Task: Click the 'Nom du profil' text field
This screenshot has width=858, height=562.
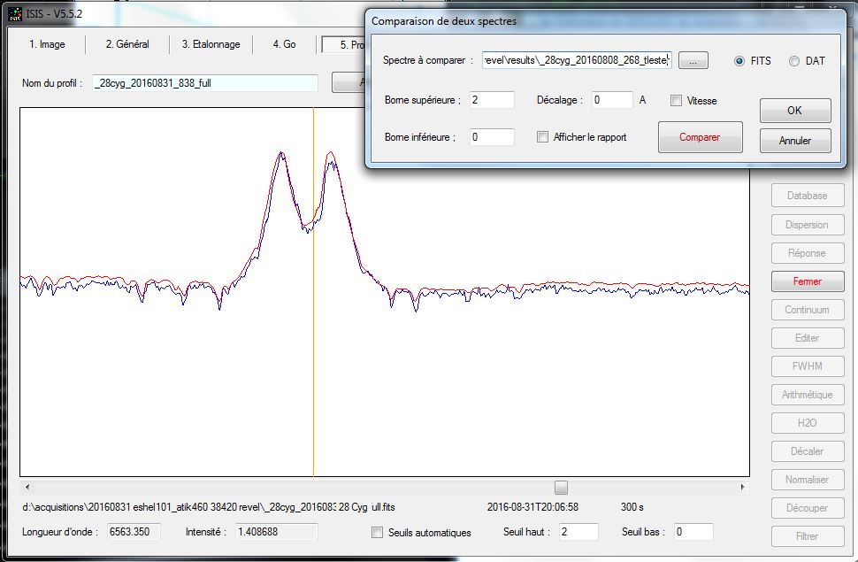Action: click(205, 83)
